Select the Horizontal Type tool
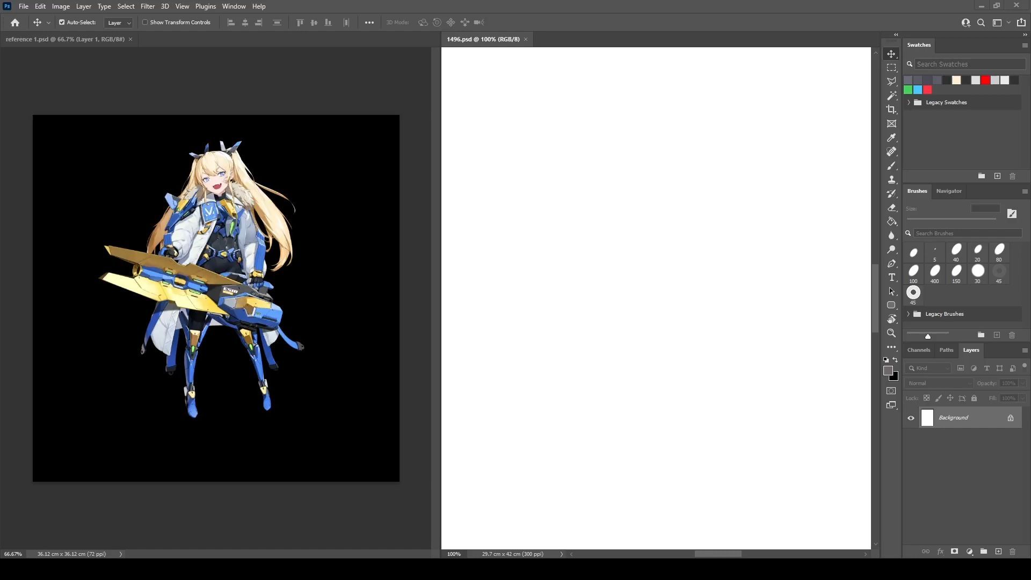1031x580 pixels. point(891,278)
